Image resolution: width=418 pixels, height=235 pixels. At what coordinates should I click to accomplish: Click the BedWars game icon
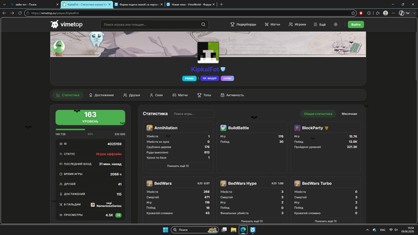pyautogui.click(x=150, y=183)
